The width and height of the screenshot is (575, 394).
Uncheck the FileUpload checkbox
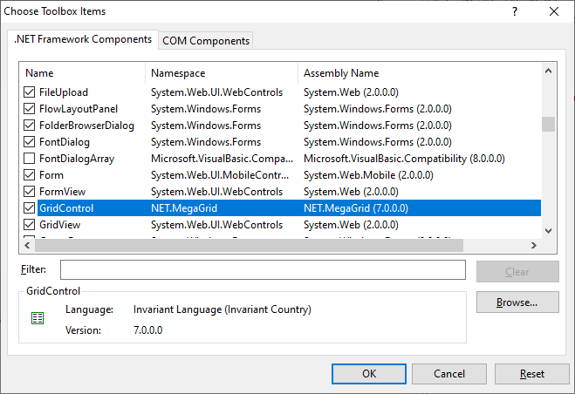(x=30, y=92)
